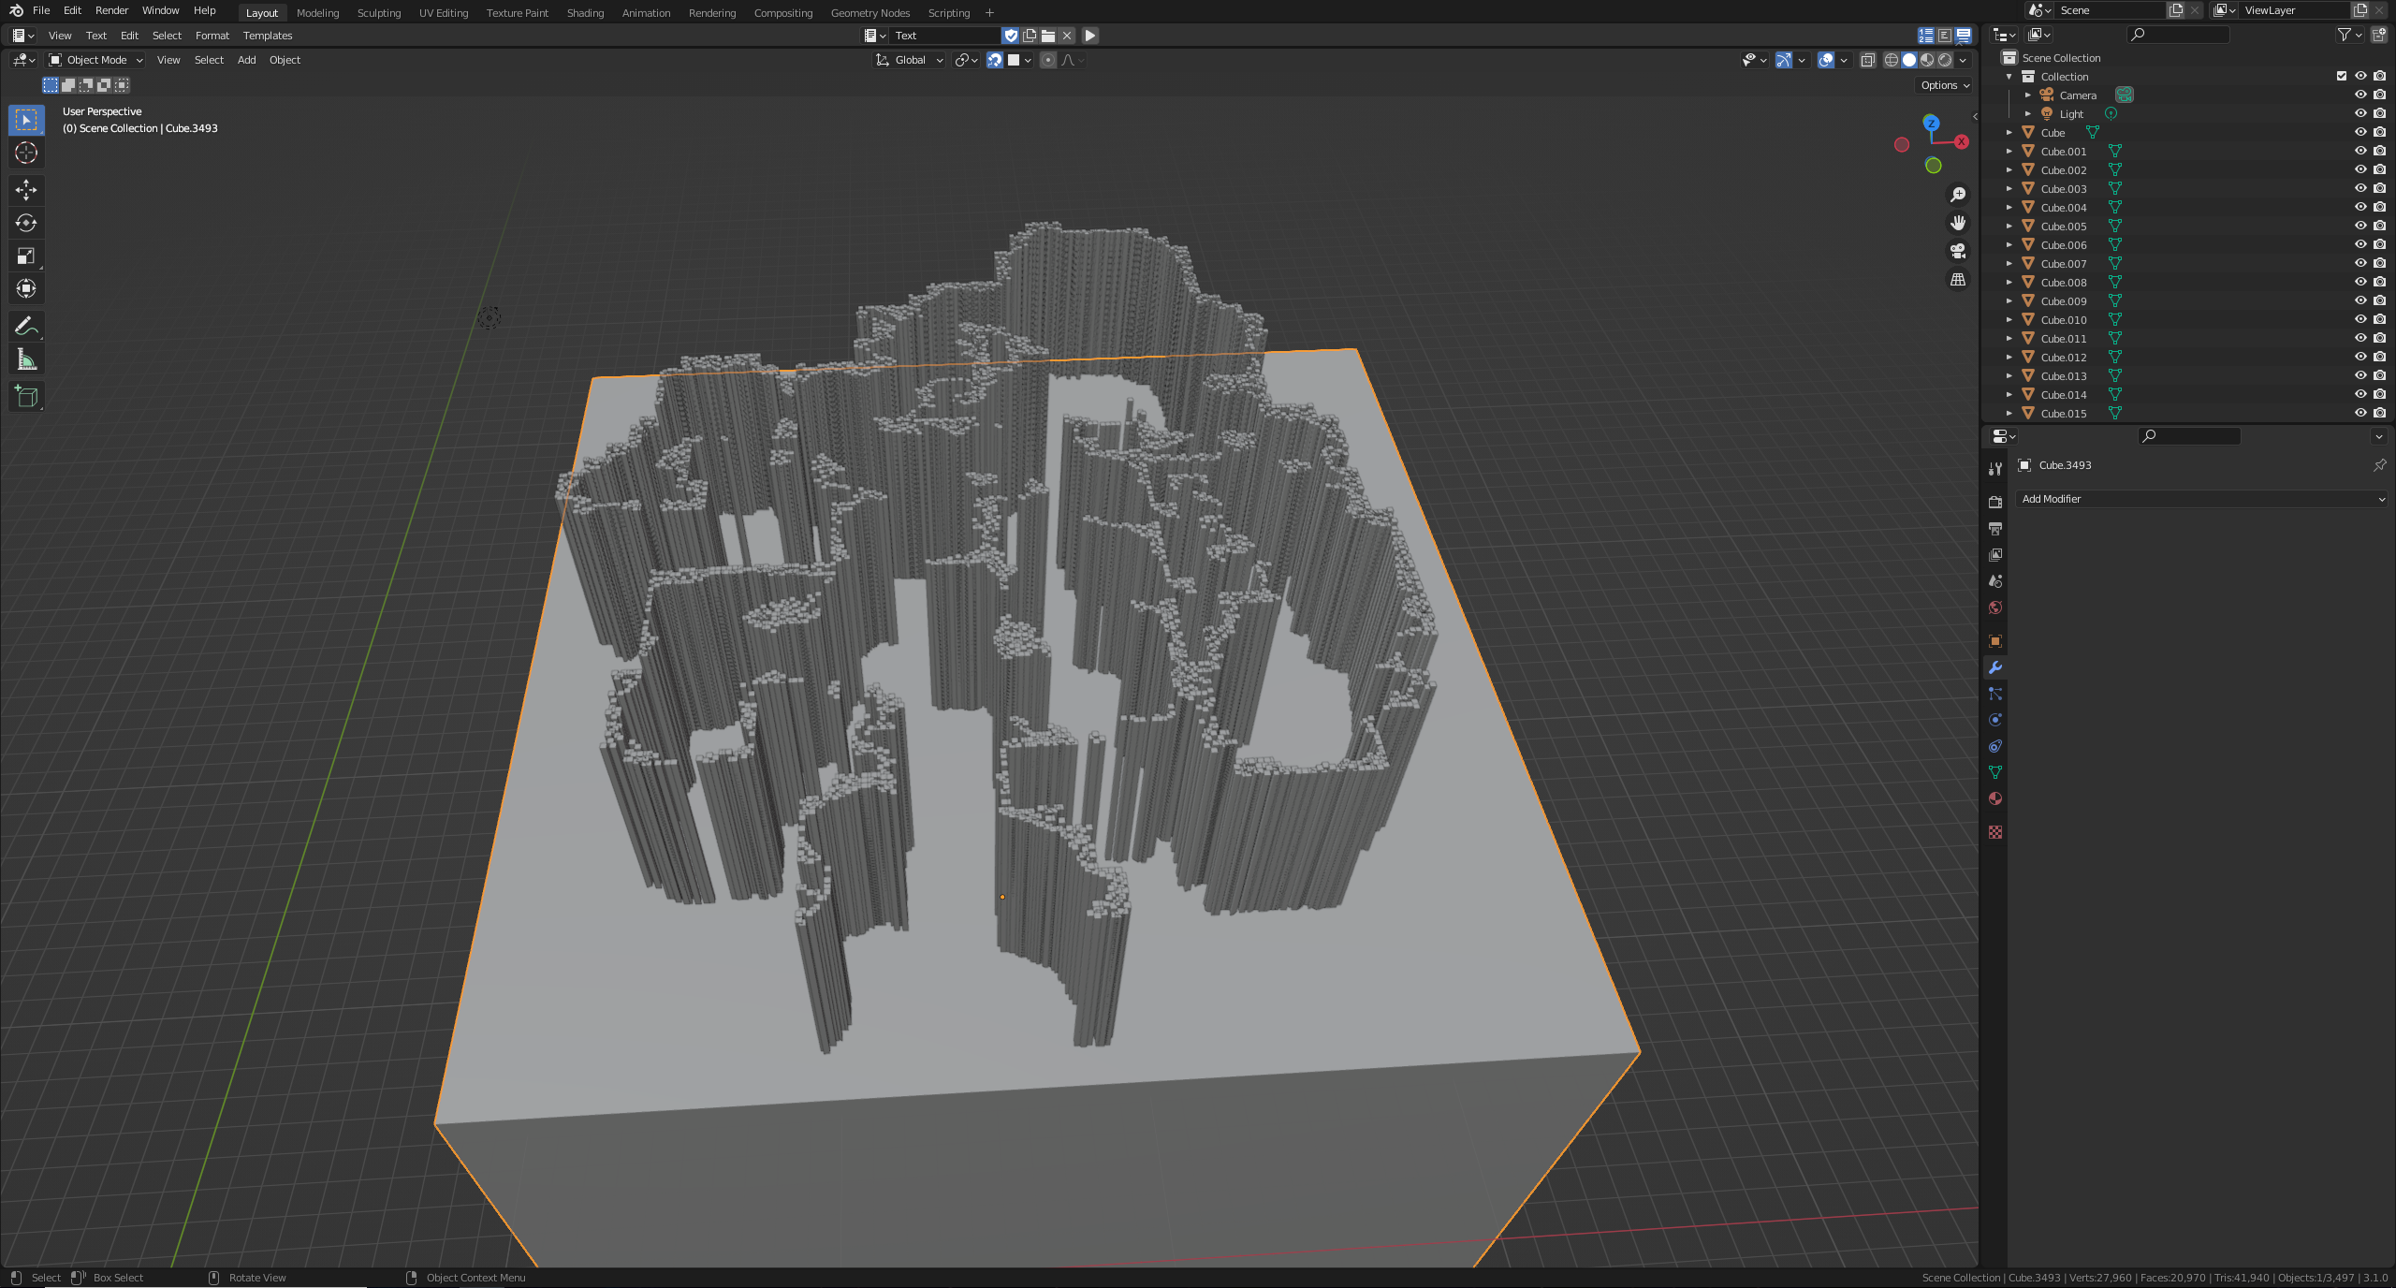
Task: Select the Move tool in toolbar
Action: [26, 190]
